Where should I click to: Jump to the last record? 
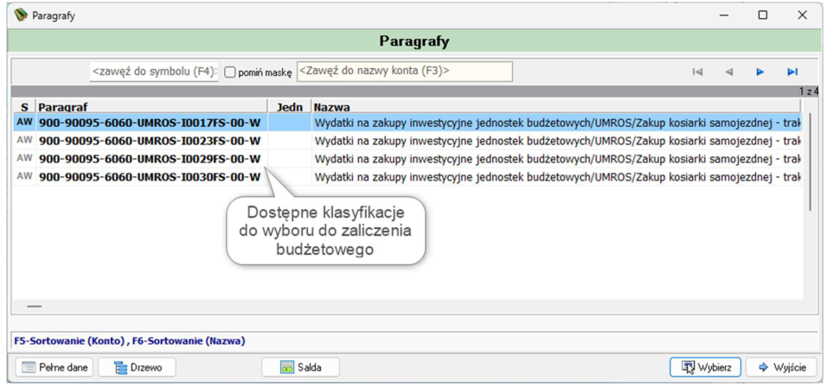pyautogui.click(x=792, y=73)
